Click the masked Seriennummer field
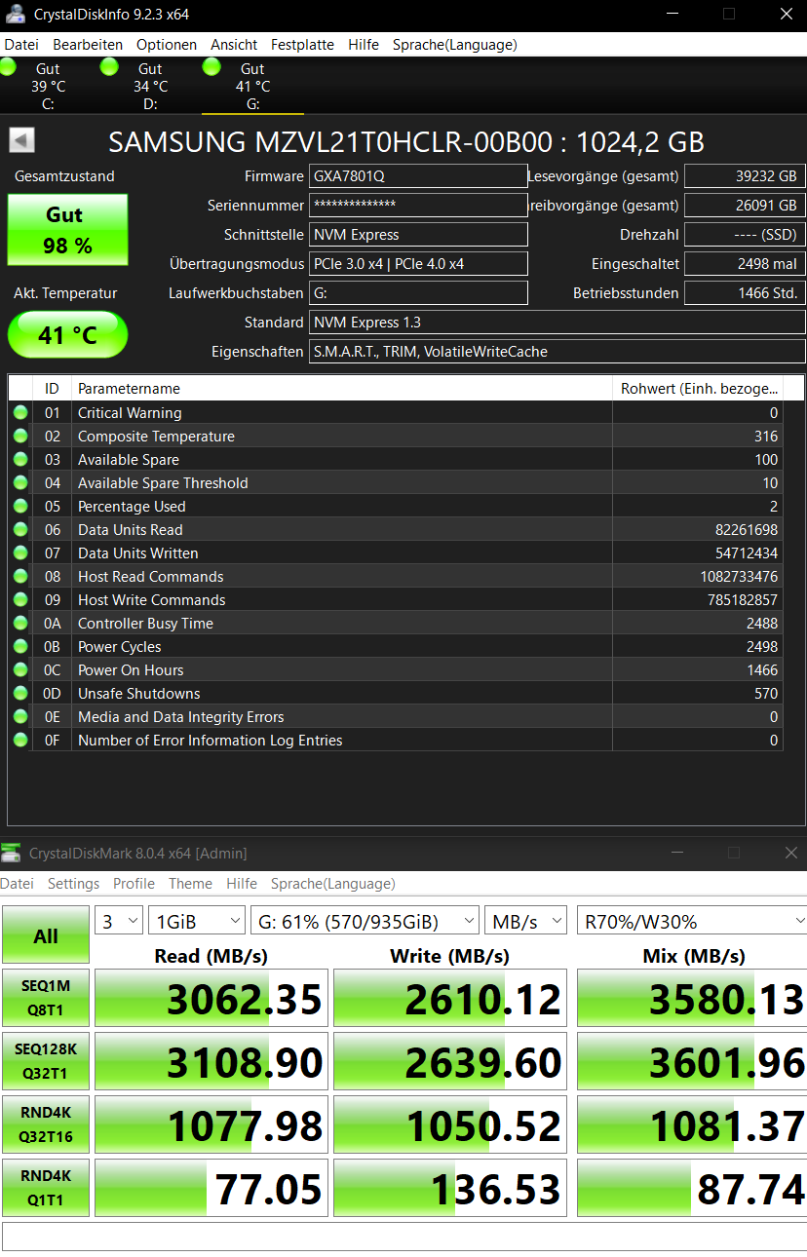The width and height of the screenshot is (807, 1257). tap(418, 206)
